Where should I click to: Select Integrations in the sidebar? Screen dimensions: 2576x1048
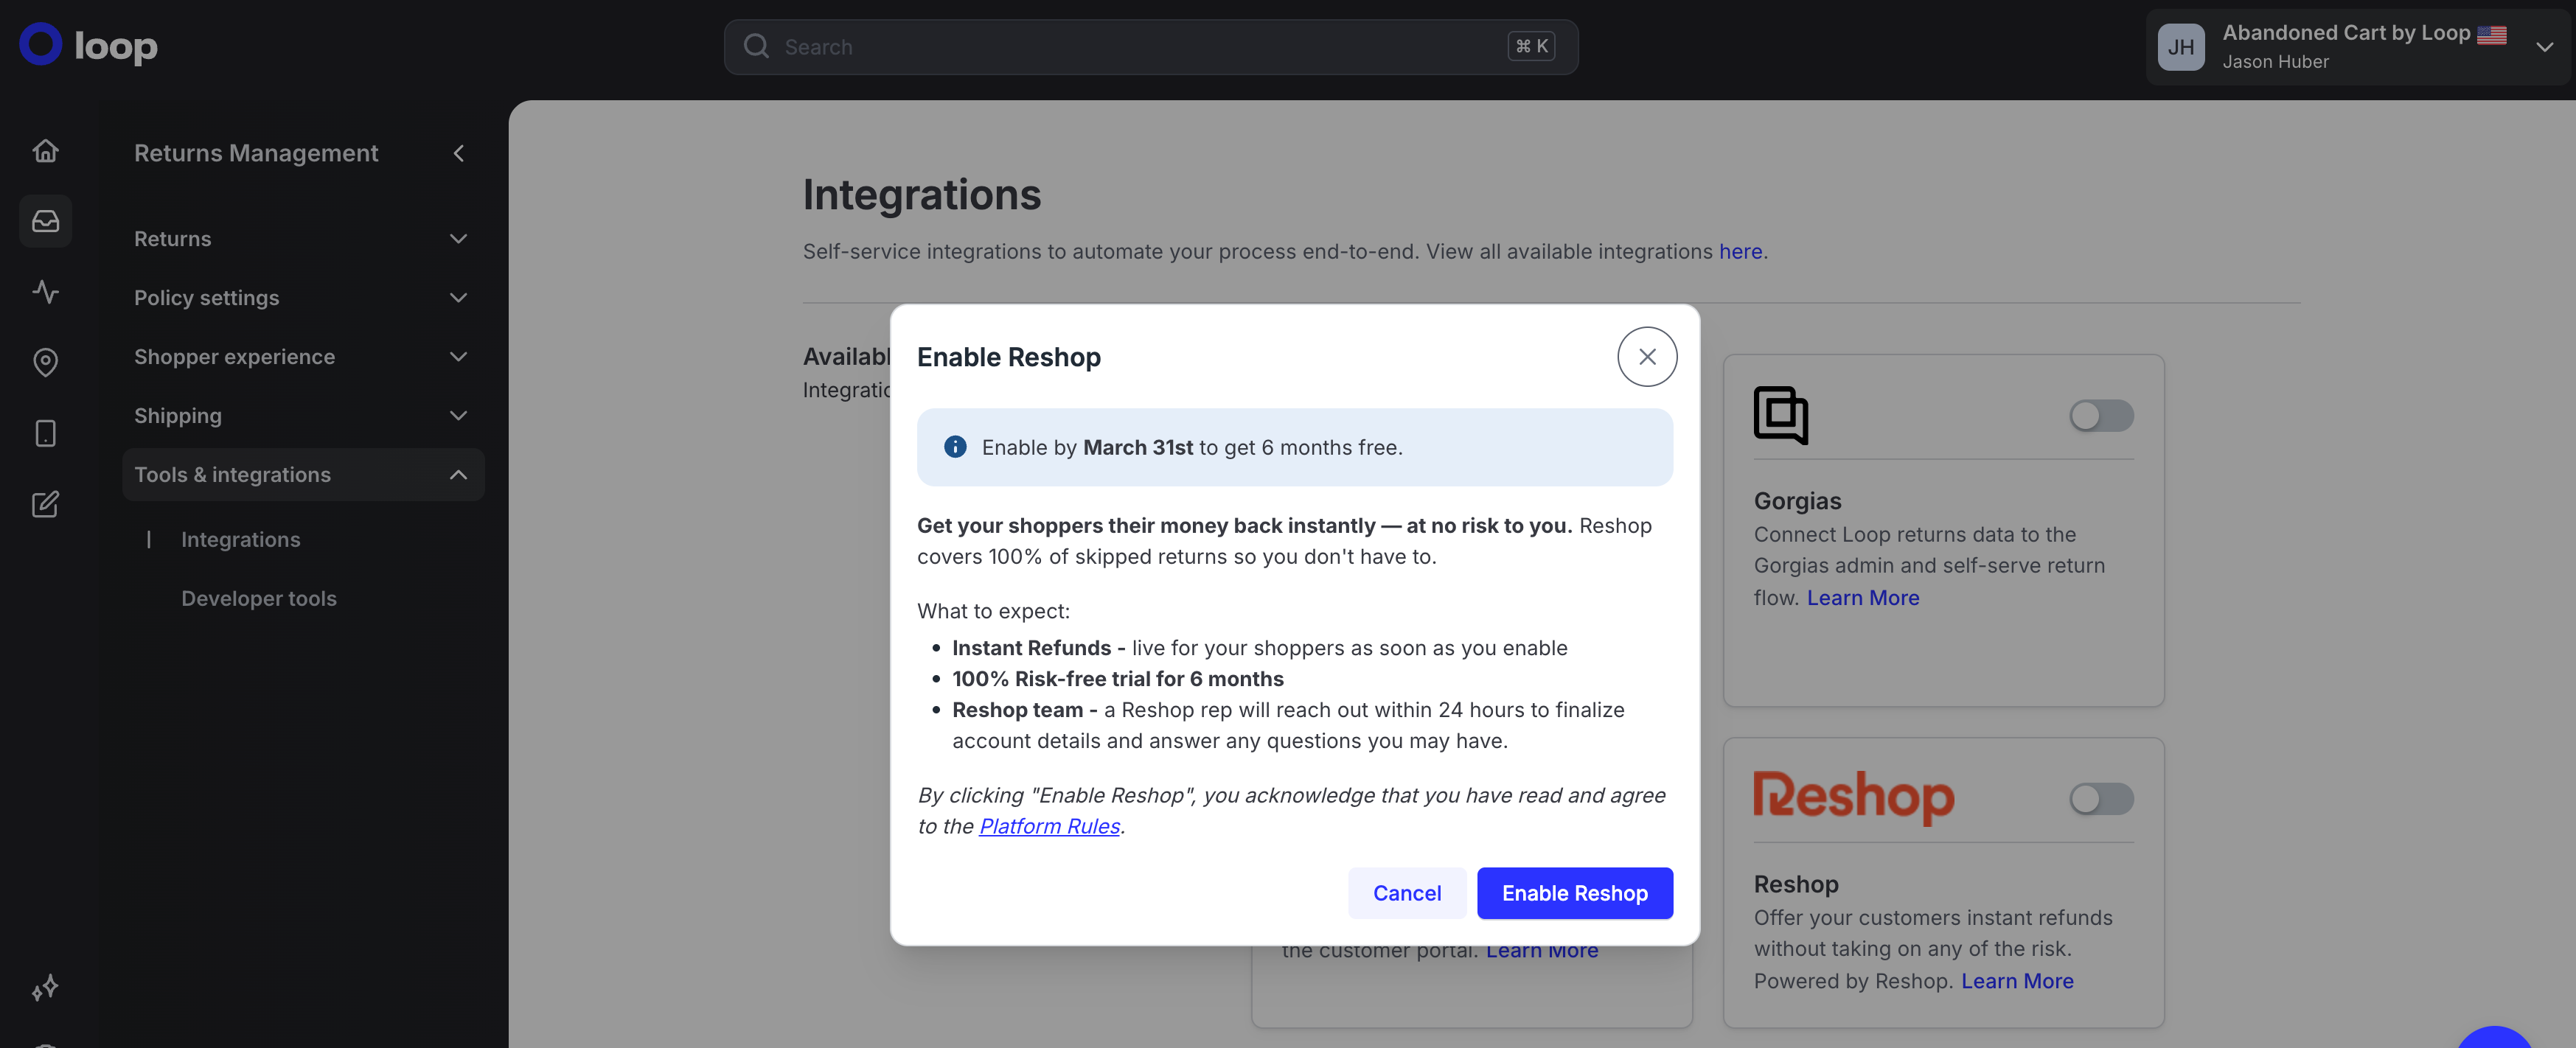tap(240, 540)
